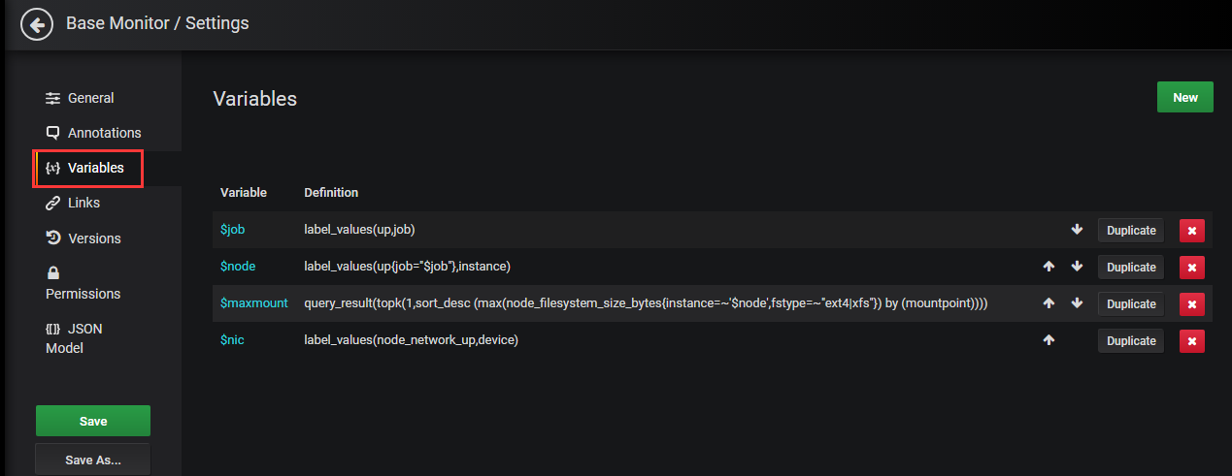Remove the $maxmount variable
The height and width of the screenshot is (476, 1232).
(x=1191, y=303)
